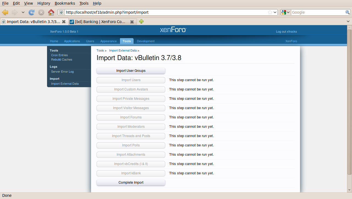This screenshot has height=199, width=352.
Task: Click the browser Forward arrow
Action: click(x=15, y=12)
